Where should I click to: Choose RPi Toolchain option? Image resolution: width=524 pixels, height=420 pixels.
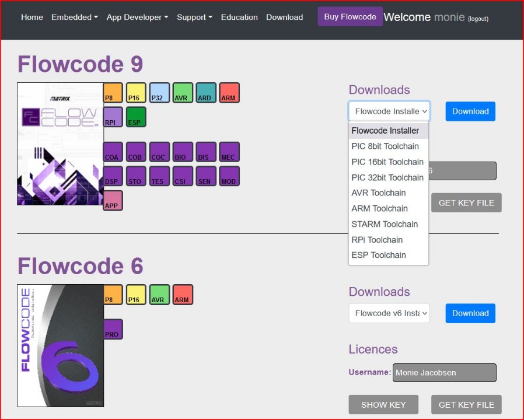coord(388,240)
